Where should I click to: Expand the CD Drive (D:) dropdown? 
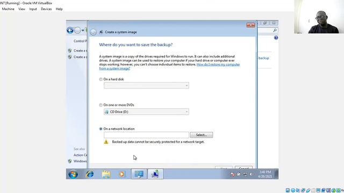click(146, 112)
